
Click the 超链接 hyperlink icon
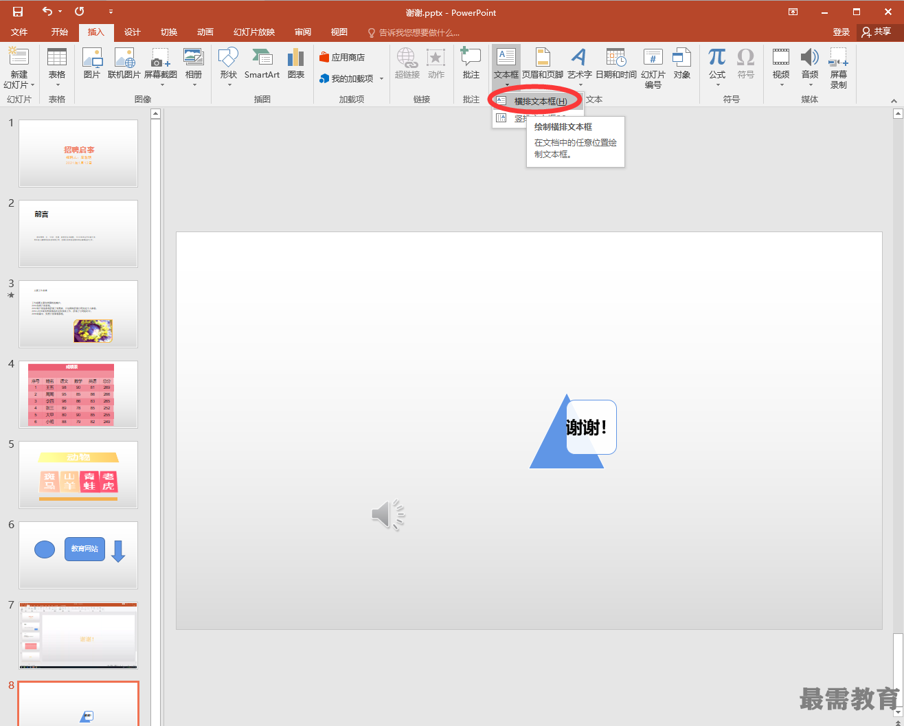click(407, 63)
